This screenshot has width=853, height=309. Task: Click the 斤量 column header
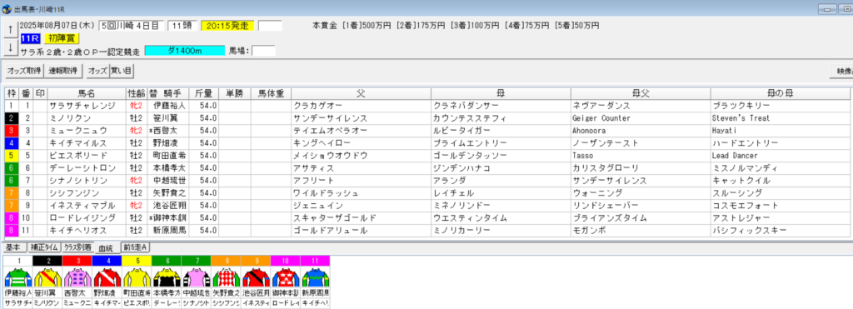[x=203, y=93]
